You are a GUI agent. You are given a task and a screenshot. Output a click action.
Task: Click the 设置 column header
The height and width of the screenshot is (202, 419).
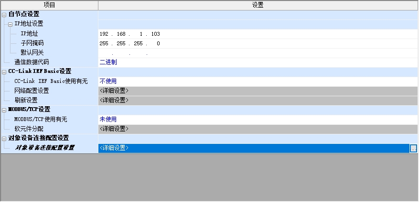coord(258,5)
